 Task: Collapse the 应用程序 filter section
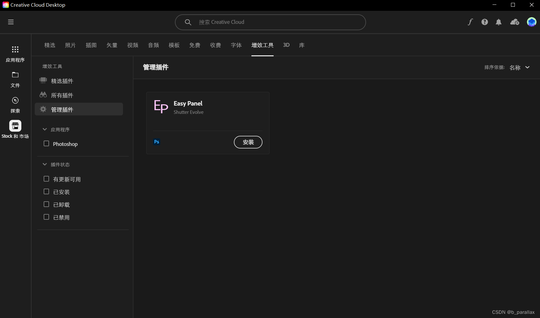point(45,129)
